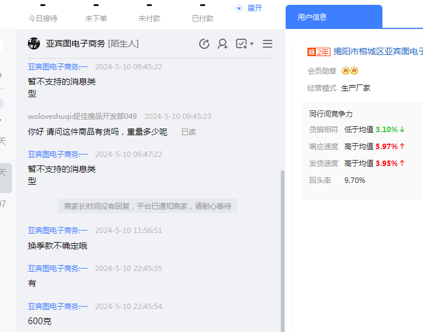Image resolution: width=423 pixels, height=332 pixels.
Task: Click the 换季款不确定哦 message
Action: pyautogui.click(x=57, y=246)
